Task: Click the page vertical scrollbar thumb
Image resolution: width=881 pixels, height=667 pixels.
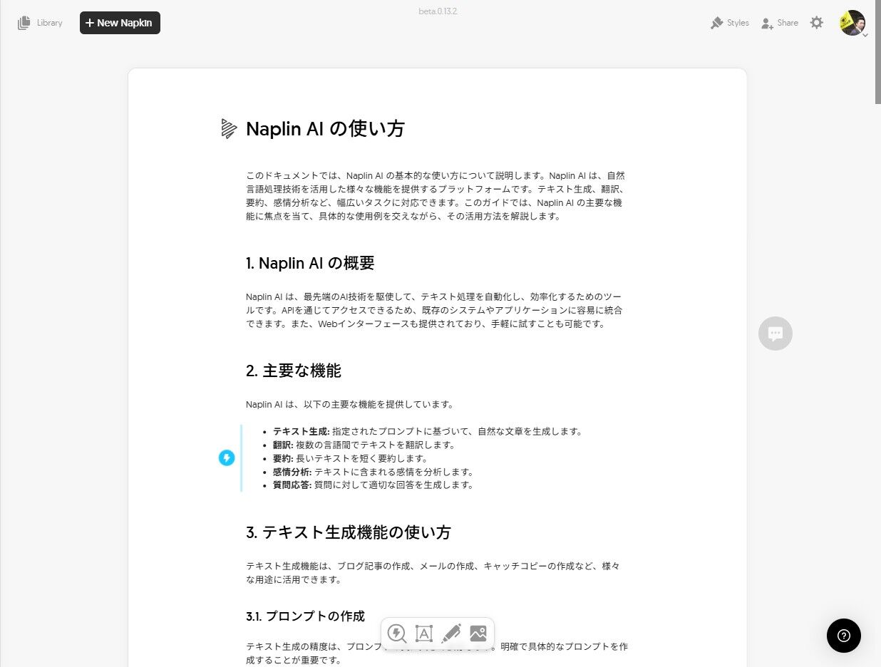Action: point(877,53)
